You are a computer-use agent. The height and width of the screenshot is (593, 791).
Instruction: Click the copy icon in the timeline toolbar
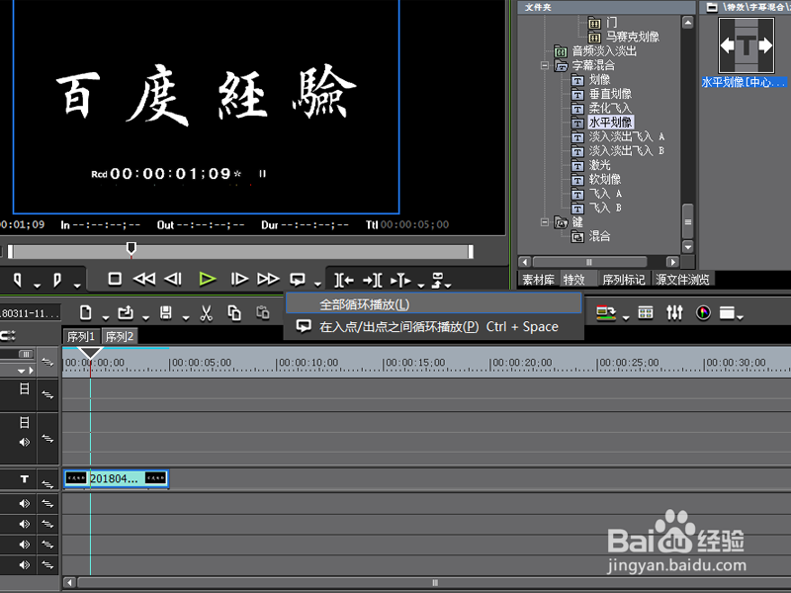tap(234, 313)
